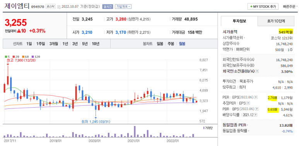The height and width of the screenshot is (146, 299).
Task: Click 동일업종 등락률 value -0.74%
Action: (287, 131)
